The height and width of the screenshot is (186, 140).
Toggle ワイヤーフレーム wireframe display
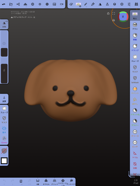coord(63,182)
